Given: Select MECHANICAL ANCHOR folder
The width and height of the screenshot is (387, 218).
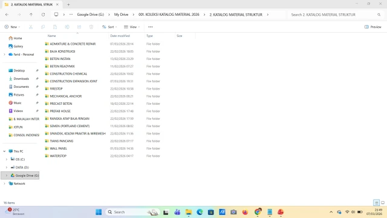Looking at the screenshot, I should (x=66, y=96).
